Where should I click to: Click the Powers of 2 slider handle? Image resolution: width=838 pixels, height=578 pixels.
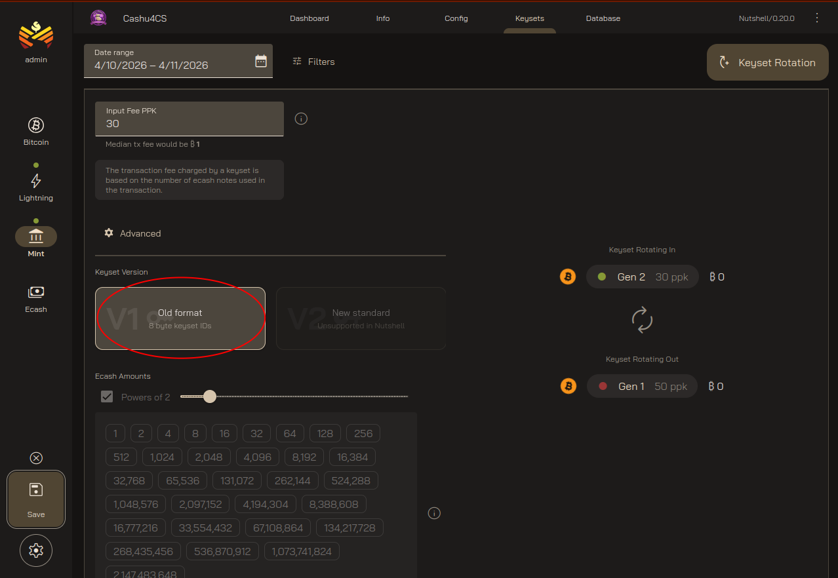210,396
